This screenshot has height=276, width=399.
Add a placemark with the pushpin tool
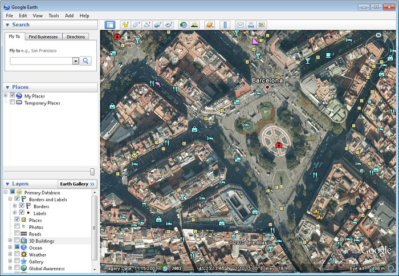click(x=125, y=25)
